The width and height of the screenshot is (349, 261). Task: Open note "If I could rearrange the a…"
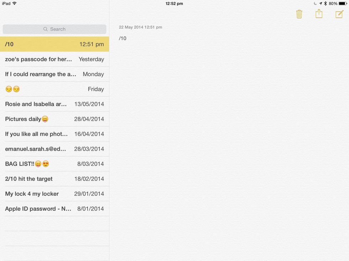point(54,74)
